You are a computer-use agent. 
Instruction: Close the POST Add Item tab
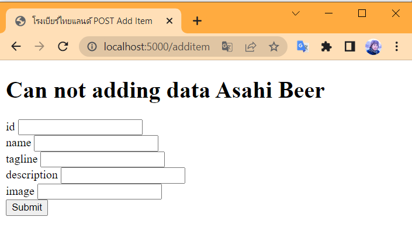[170, 21]
